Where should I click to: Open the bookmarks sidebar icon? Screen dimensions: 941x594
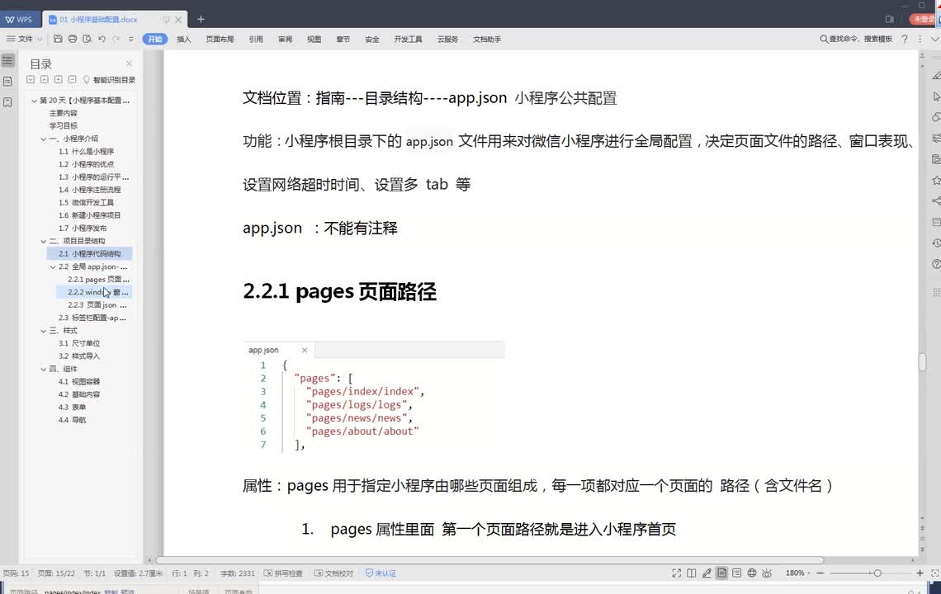tap(7, 102)
